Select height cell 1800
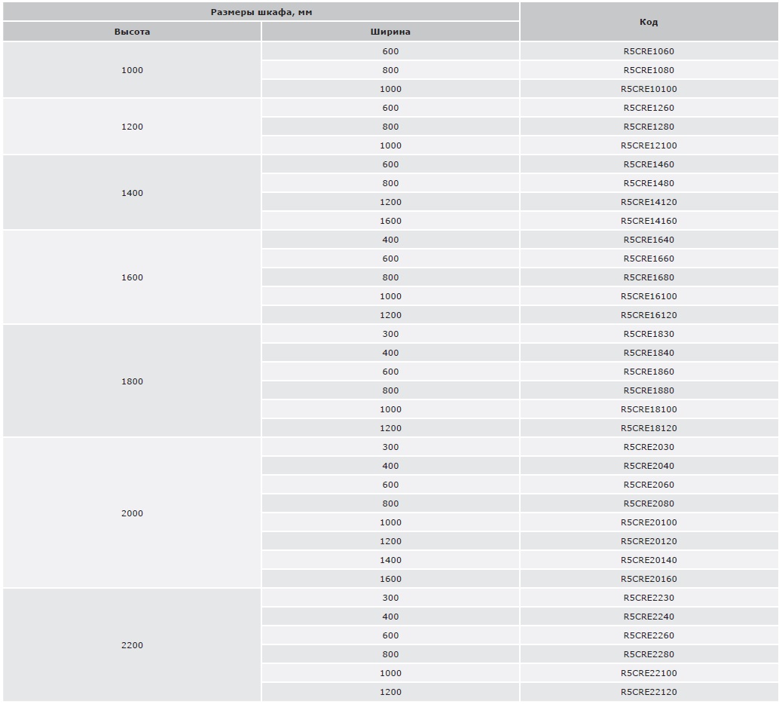The width and height of the screenshot is (779, 704). click(x=132, y=381)
